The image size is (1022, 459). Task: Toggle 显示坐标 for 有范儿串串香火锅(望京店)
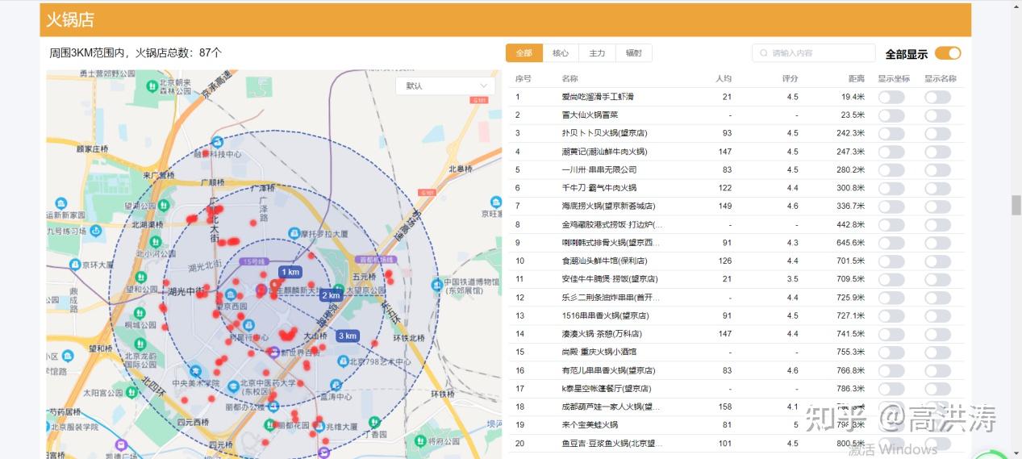(891, 370)
